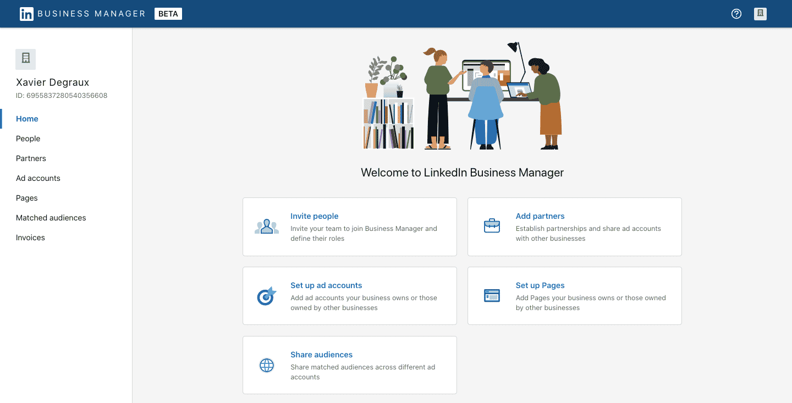This screenshot has height=403, width=792.
Task: Open People in the sidebar
Action: pos(28,139)
